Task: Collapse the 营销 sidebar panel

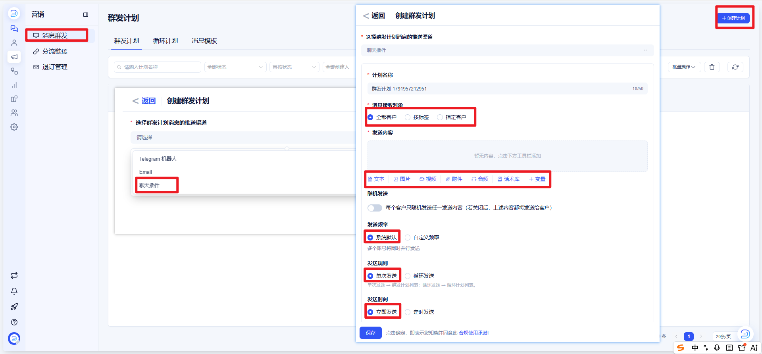Action: (85, 15)
